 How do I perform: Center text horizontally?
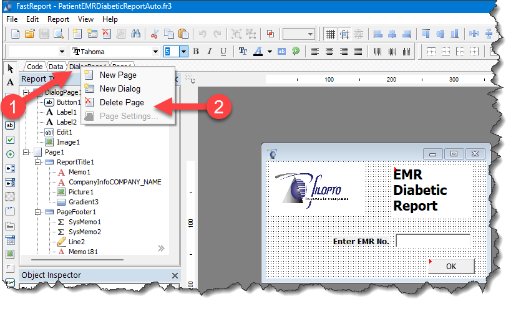pos(329,51)
